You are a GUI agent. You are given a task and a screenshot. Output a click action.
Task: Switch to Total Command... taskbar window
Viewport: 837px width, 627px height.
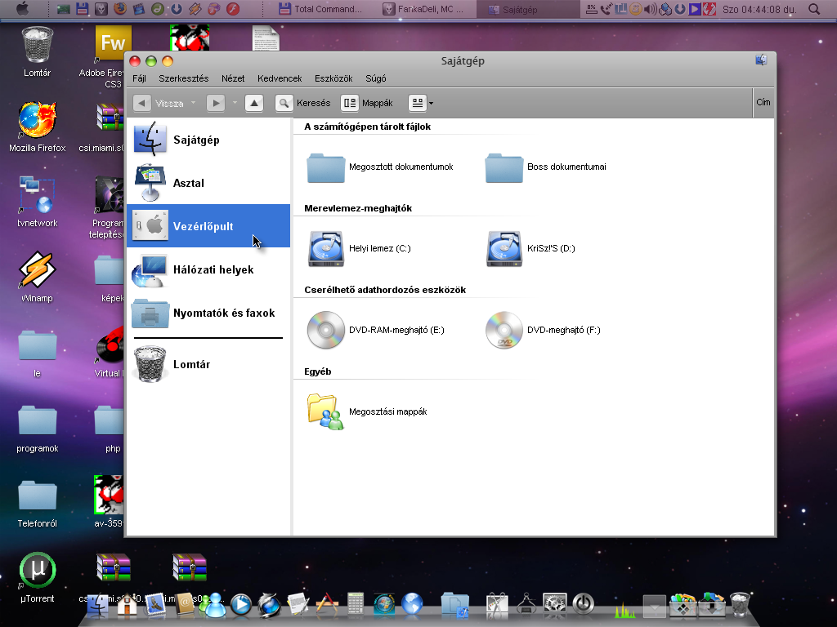tap(320, 9)
